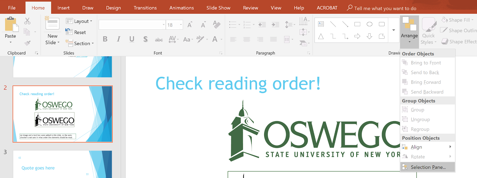Select the Format Painter brush
The image size is (477, 178).
click(27, 43)
